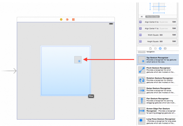183x126 pixels.
Task: Edit the Width Equals 300 constraint
Action: click(x=174, y=35)
